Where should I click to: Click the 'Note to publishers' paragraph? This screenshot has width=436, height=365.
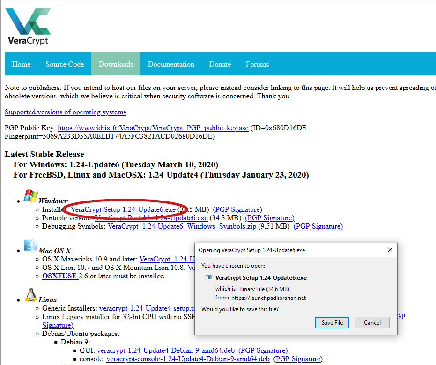point(220,92)
